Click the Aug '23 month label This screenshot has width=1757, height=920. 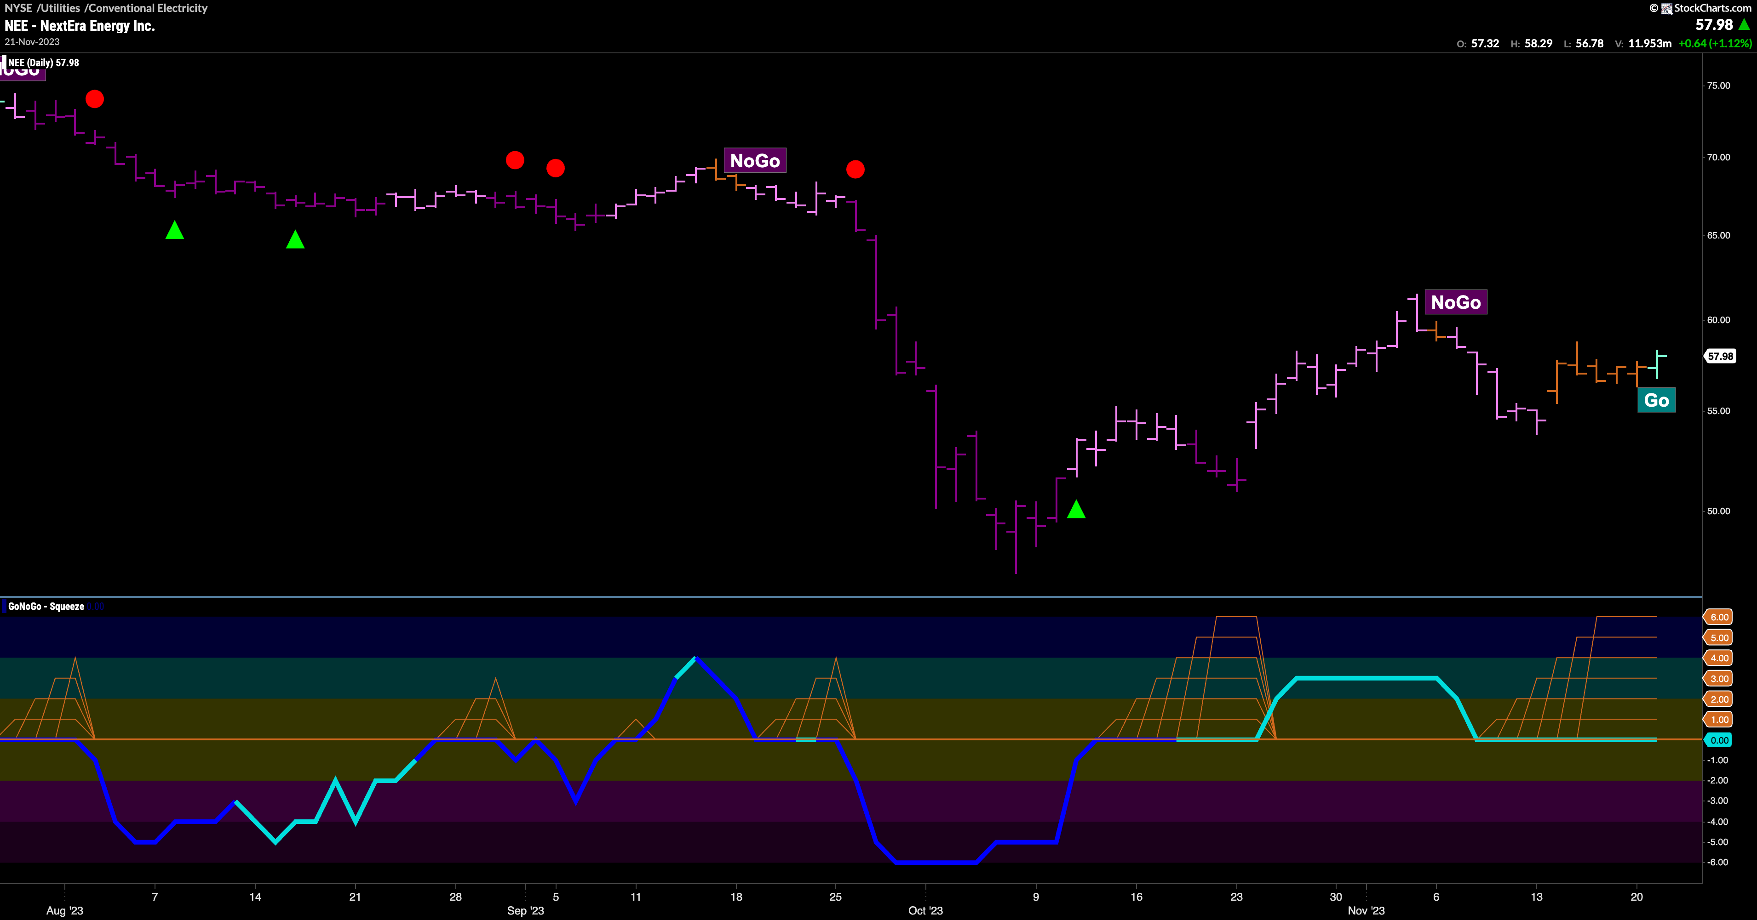(x=65, y=910)
